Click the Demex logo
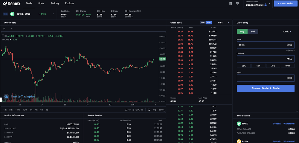The width and height of the screenshot is (299, 143). 12,3
